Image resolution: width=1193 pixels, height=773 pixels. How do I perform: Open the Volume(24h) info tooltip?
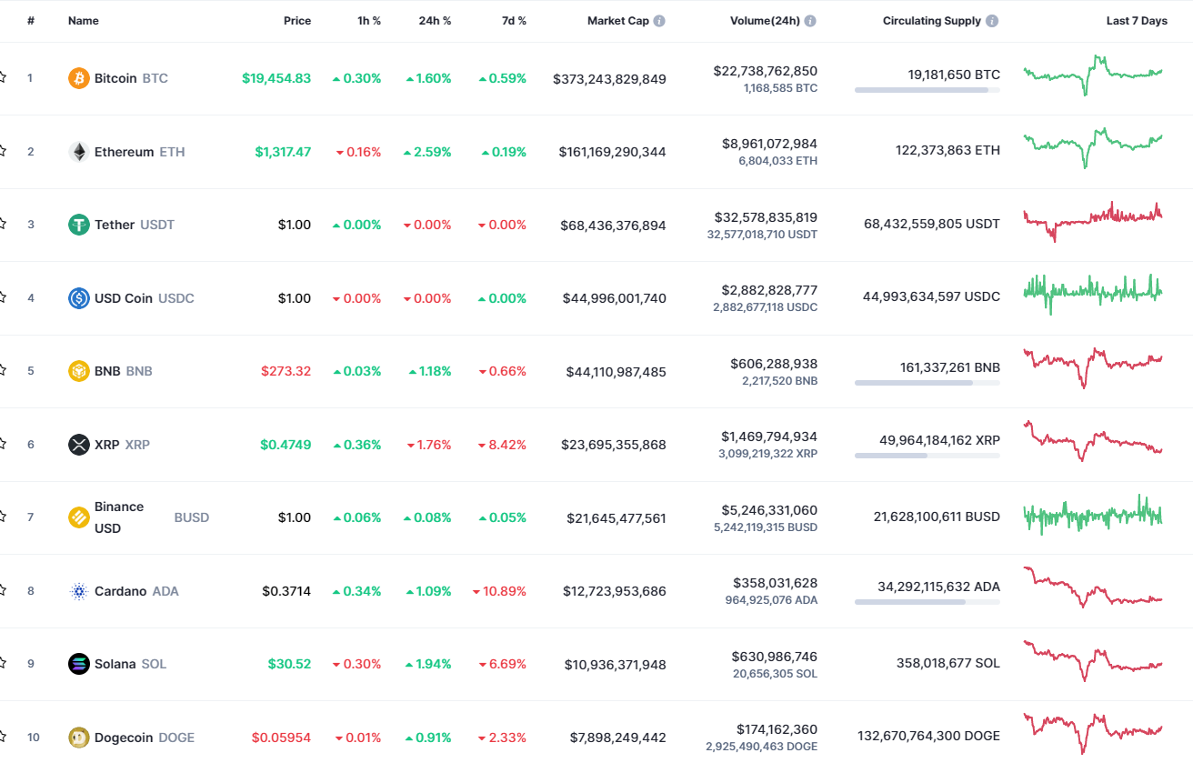coord(809,20)
